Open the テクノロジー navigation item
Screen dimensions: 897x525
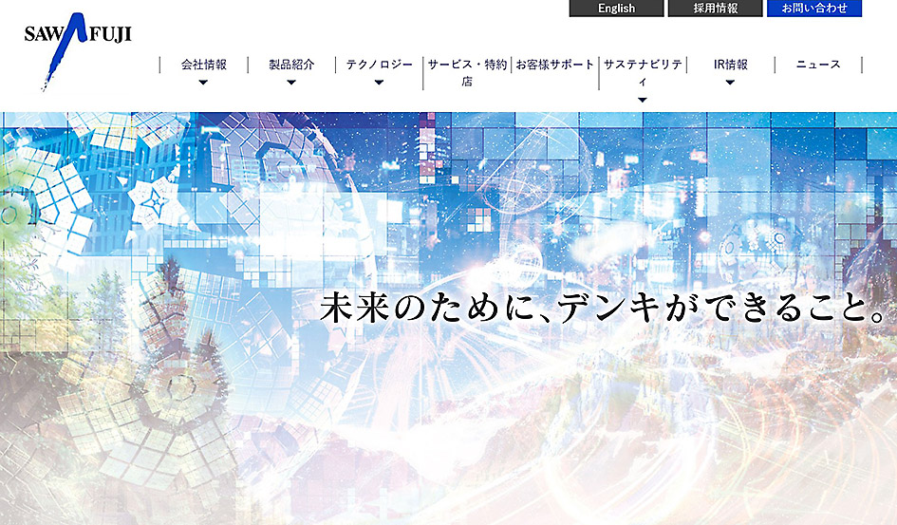379,65
